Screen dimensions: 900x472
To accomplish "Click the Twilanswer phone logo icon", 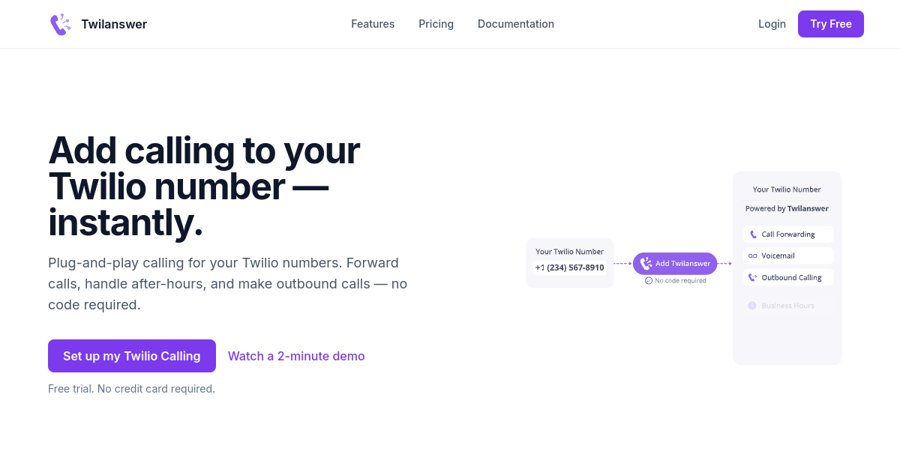I will pos(60,24).
